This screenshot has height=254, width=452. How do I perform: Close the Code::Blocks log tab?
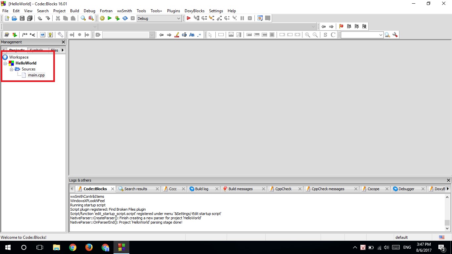tap(113, 189)
